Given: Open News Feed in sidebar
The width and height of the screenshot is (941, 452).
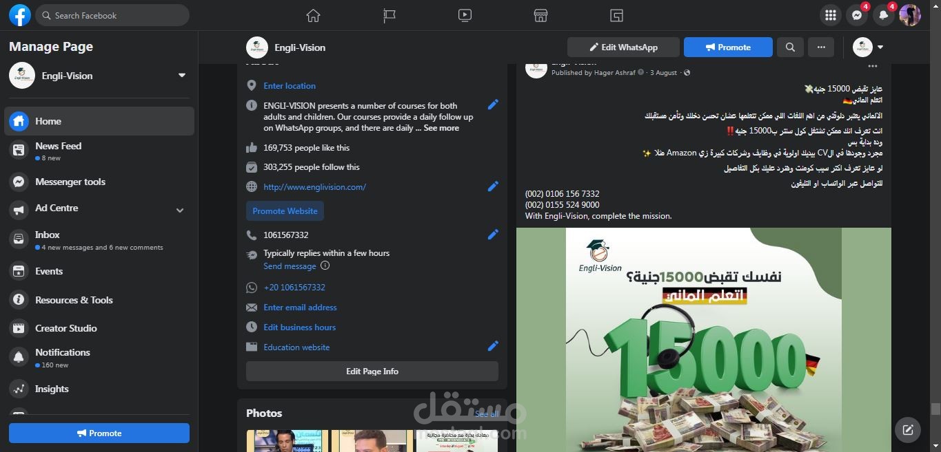Looking at the screenshot, I should coord(99,151).
